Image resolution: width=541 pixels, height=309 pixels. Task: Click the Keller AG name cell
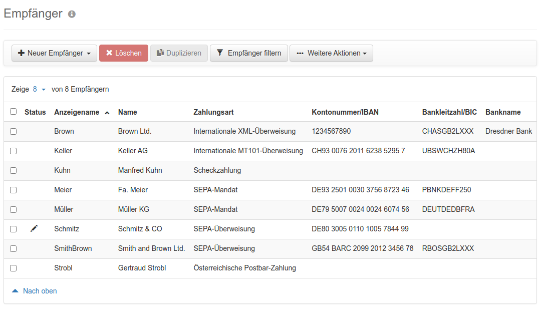133,151
